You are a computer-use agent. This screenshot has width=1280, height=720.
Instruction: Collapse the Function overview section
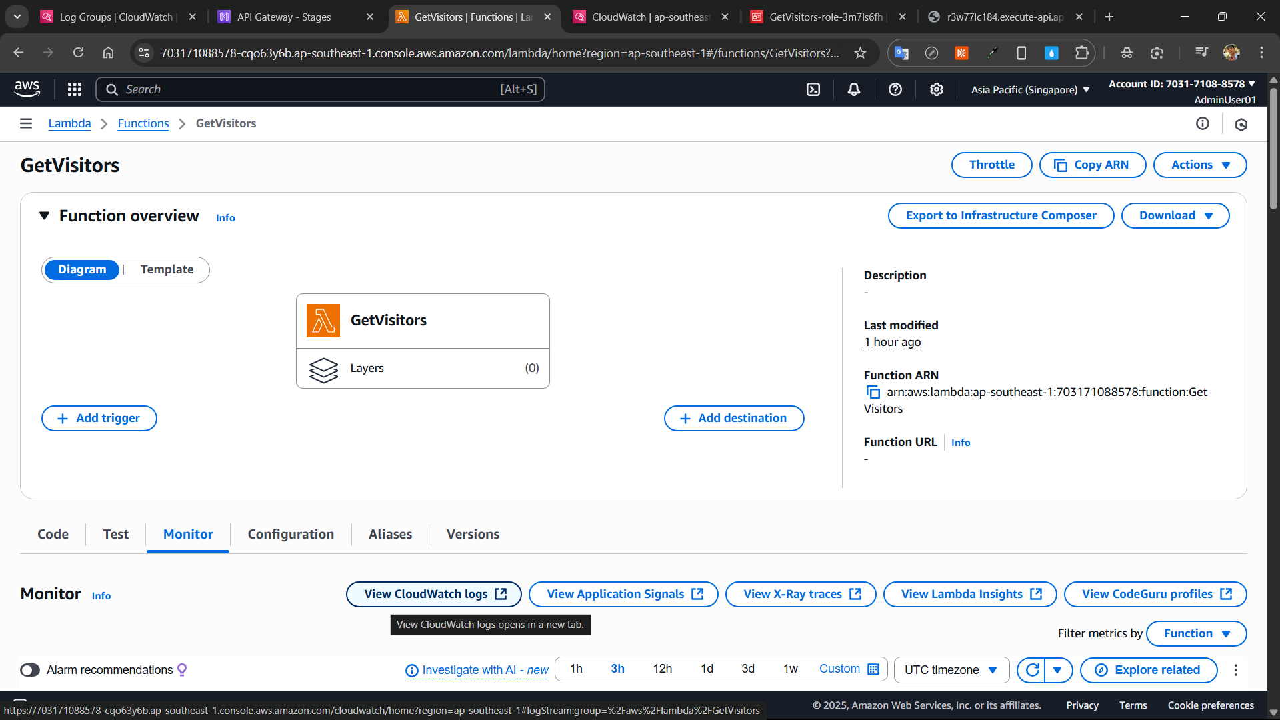45,215
